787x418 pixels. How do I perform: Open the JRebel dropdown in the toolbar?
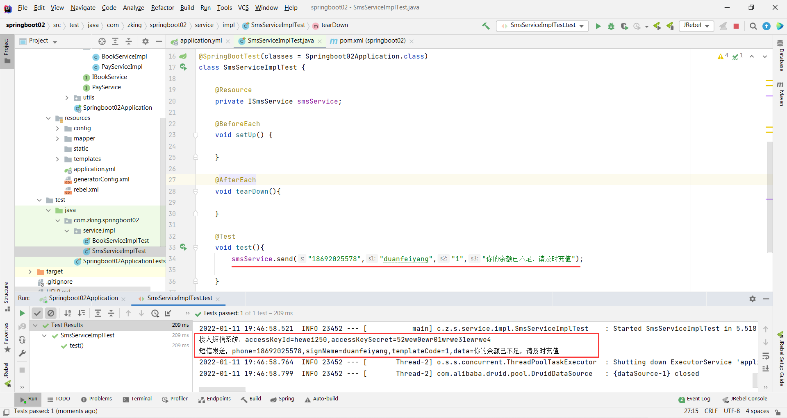coord(707,26)
